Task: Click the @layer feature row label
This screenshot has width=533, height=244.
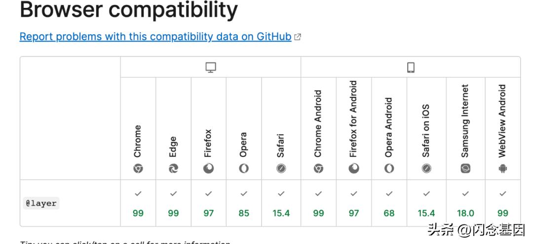Action: 41,203
